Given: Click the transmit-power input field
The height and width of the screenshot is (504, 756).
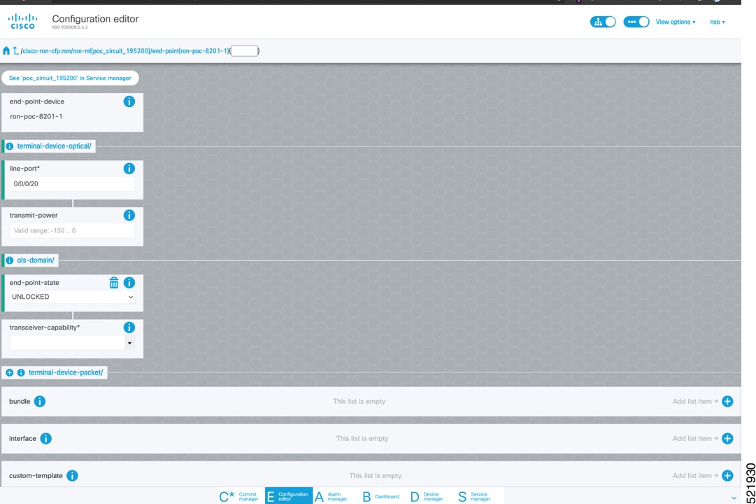Looking at the screenshot, I should [x=72, y=231].
